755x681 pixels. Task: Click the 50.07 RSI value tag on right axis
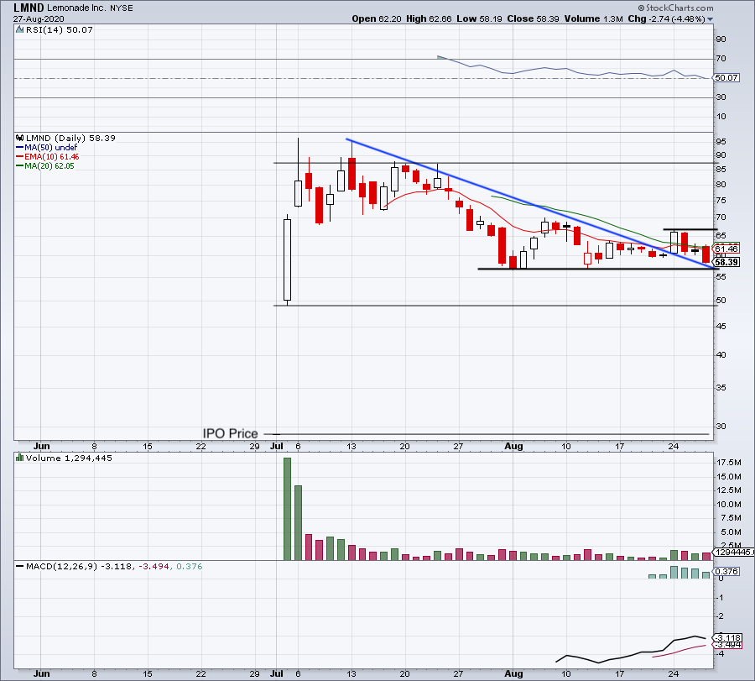coord(726,77)
